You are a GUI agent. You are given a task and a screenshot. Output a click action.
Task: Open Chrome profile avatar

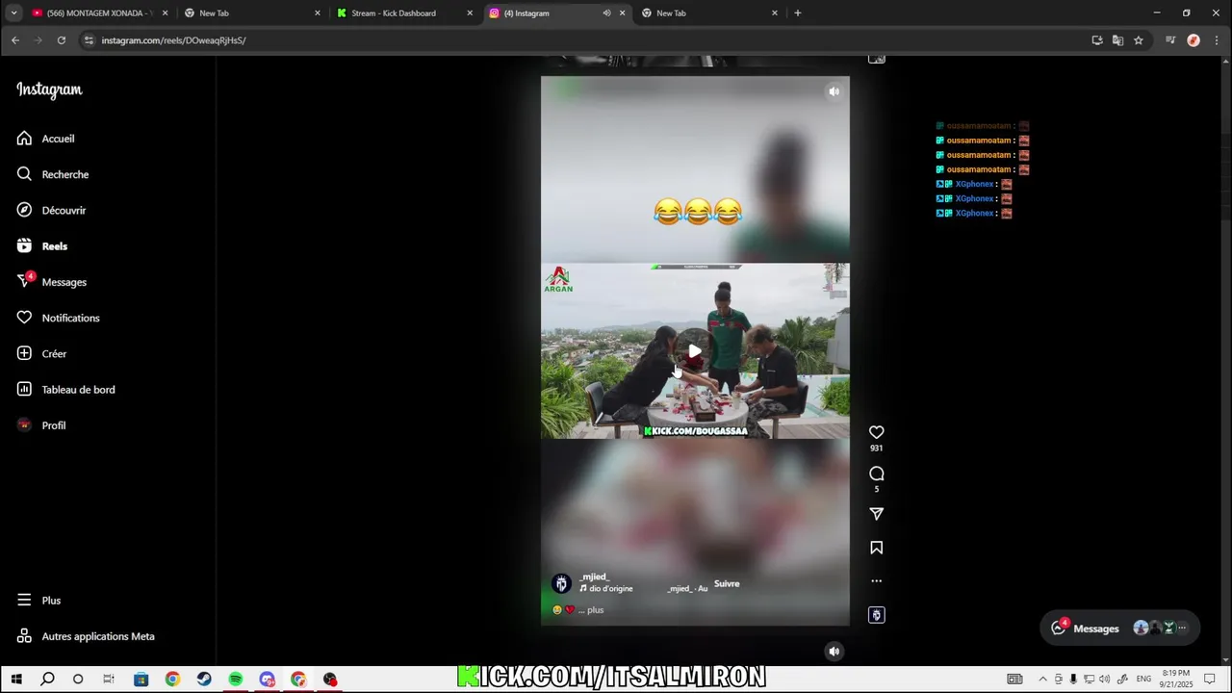1193,40
